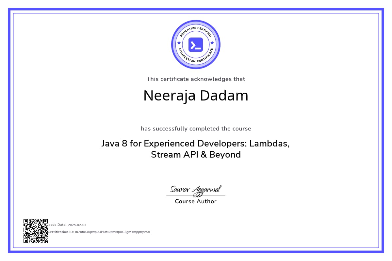This screenshot has width=392, height=261.
Task: Click the Educative terminal logo badge
Action: pyautogui.click(x=196, y=45)
